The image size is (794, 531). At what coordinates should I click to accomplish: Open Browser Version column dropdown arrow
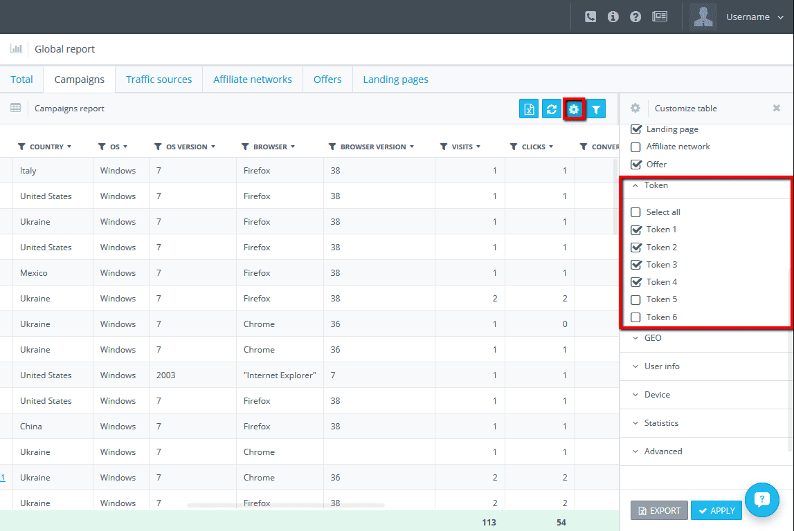click(412, 147)
